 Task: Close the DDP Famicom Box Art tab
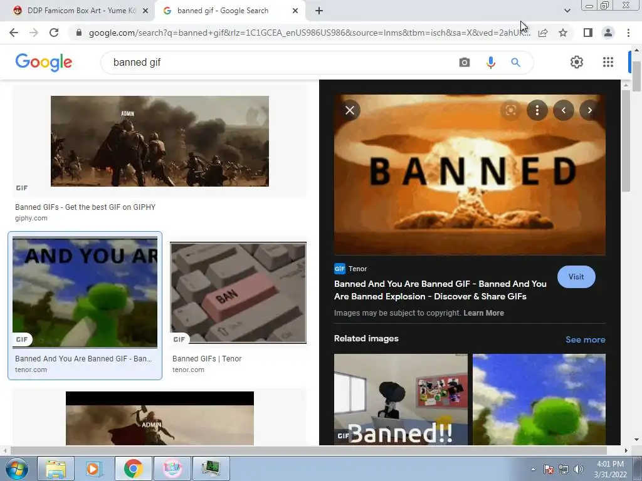(x=145, y=11)
